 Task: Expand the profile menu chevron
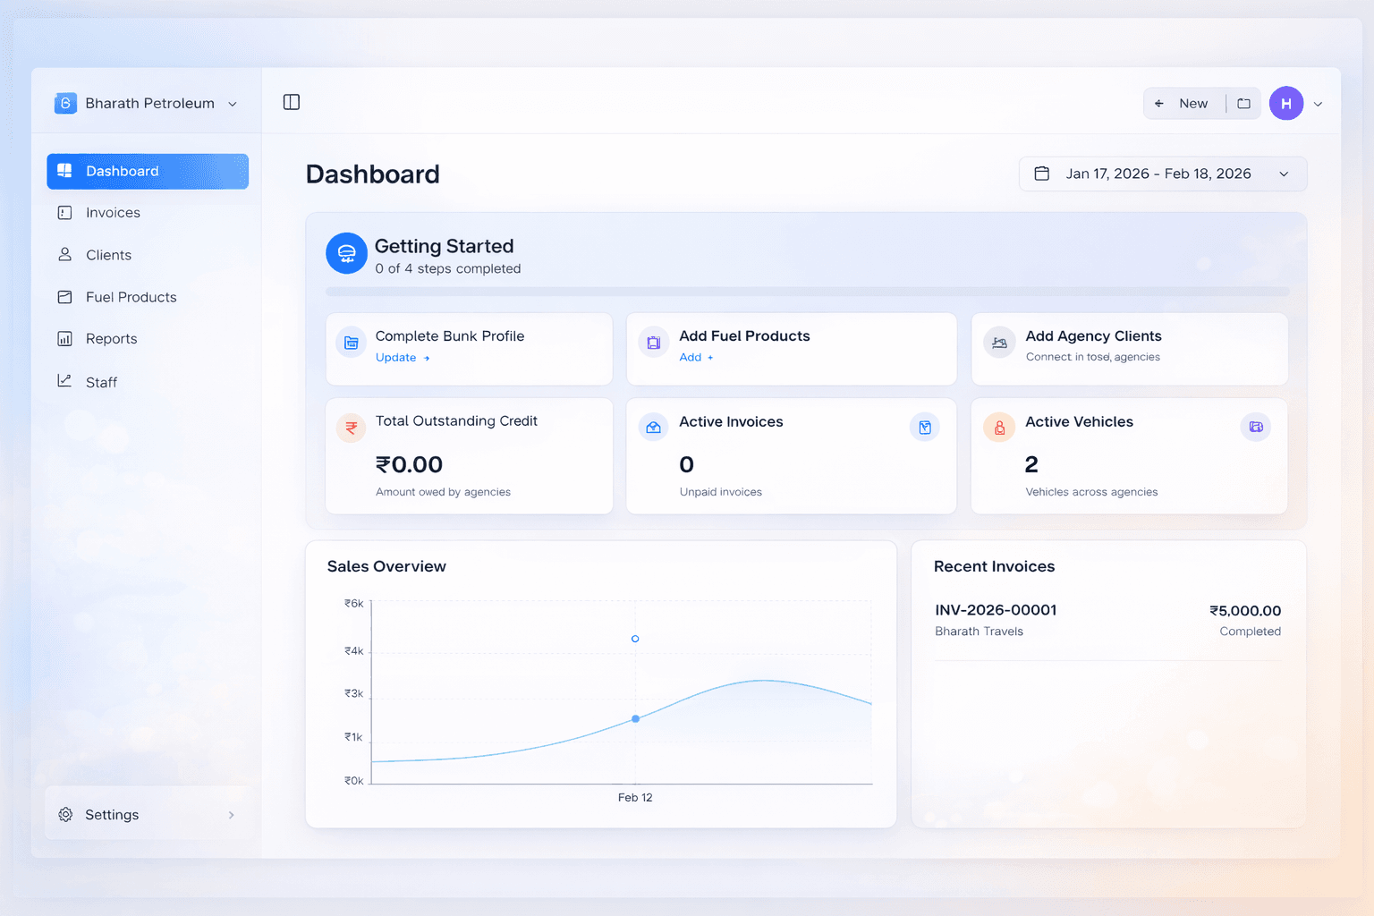(1318, 103)
